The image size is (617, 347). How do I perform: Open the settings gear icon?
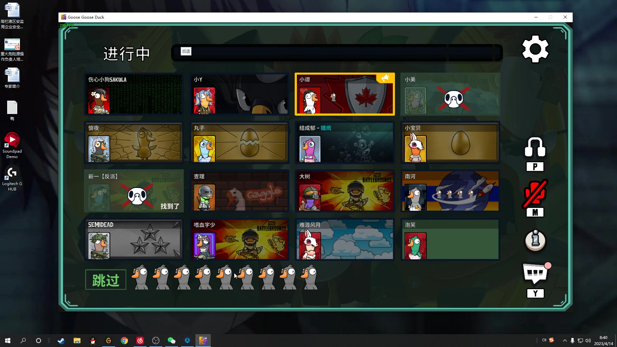coord(535,49)
